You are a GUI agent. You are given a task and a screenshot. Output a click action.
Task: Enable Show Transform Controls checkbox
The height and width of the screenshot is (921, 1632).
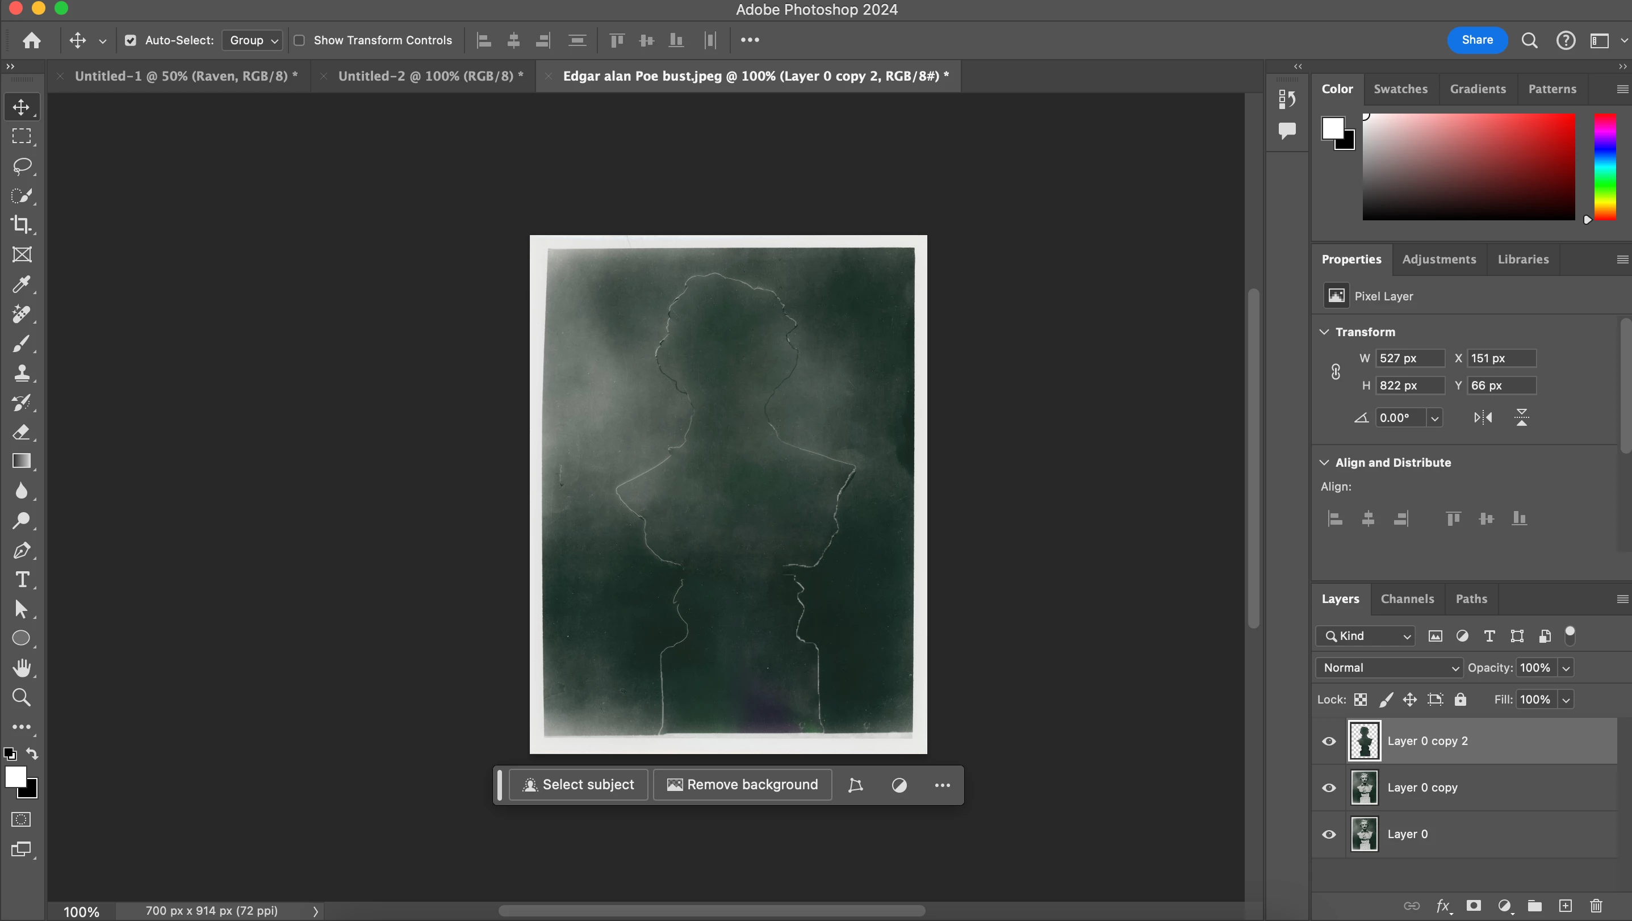tap(300, 40)
